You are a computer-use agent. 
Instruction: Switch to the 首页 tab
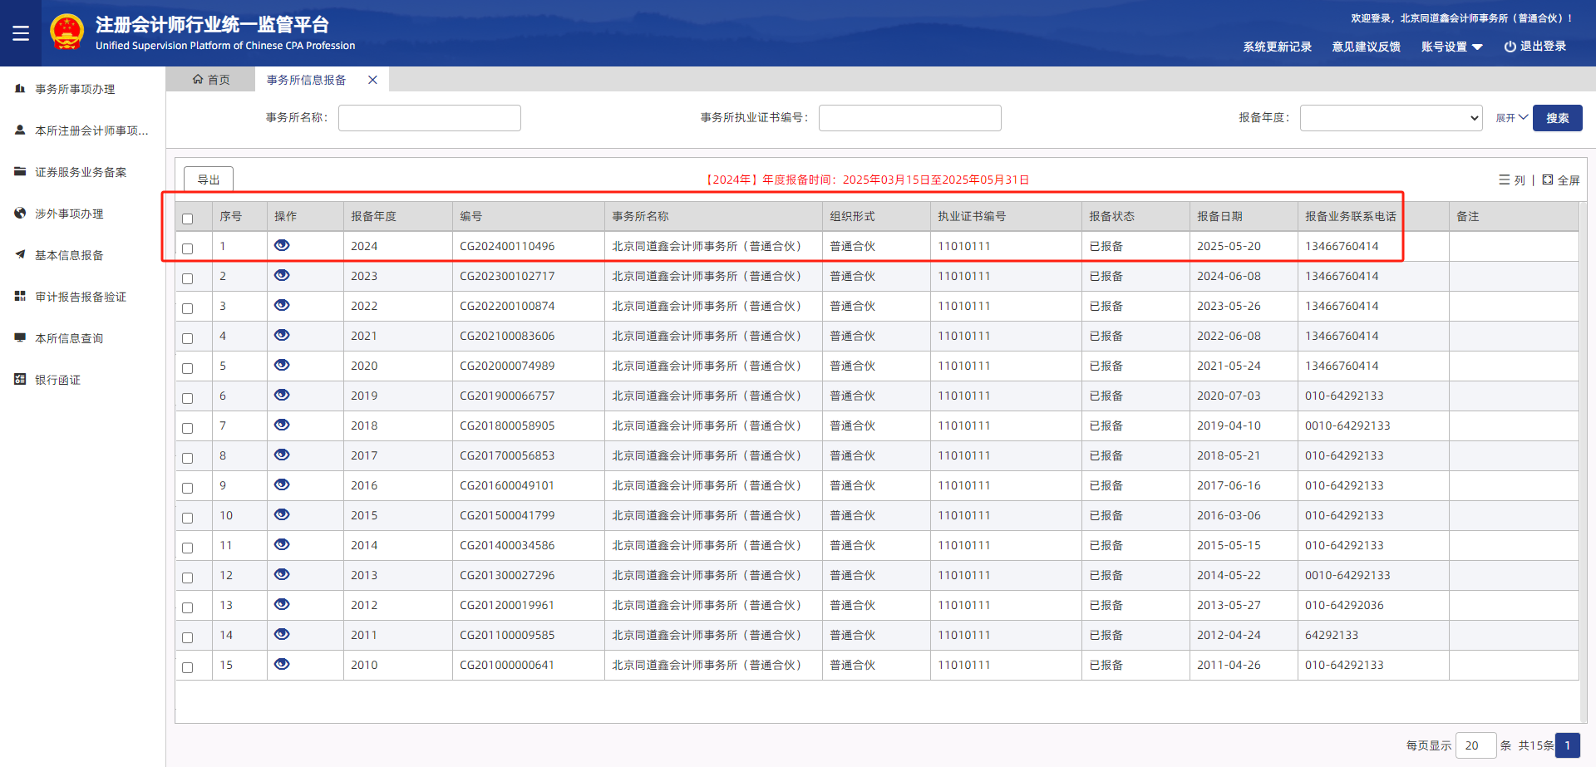[211, 80]
